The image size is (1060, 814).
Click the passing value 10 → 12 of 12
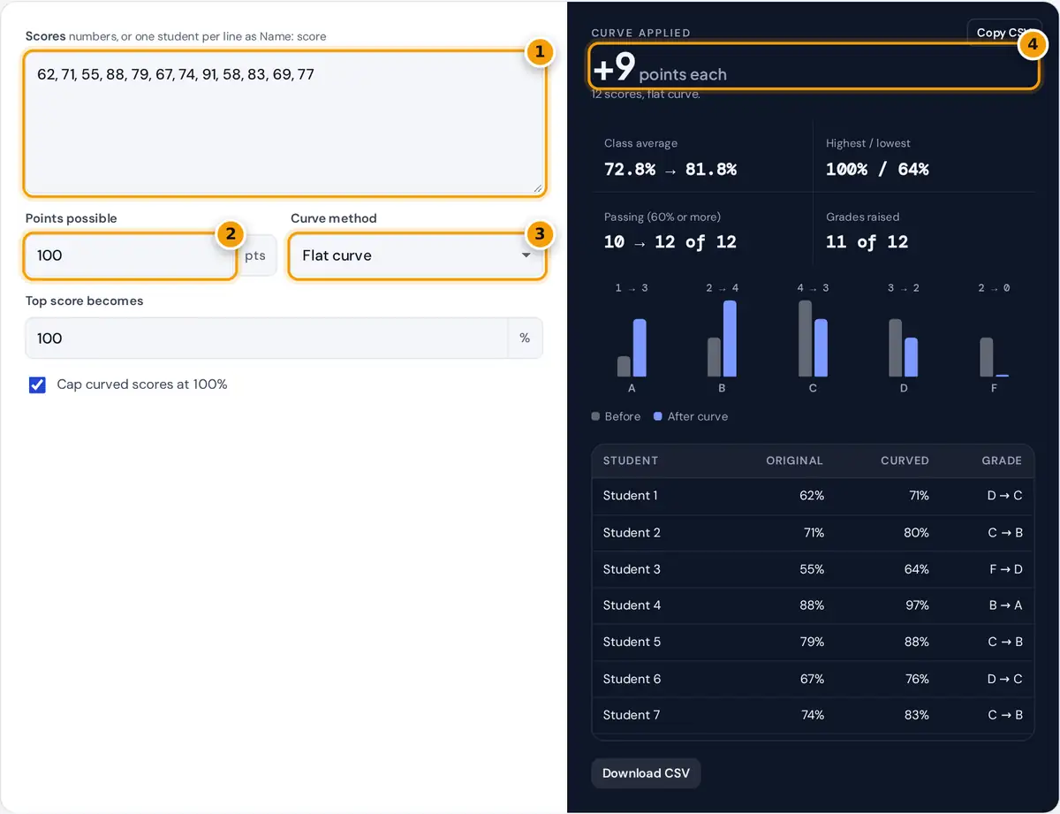click(x=670, y=242)
